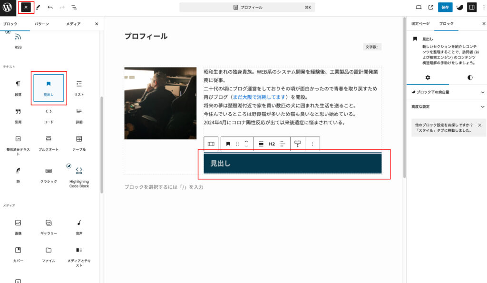Dismiss the スタイル tab notice
This screenshot has width=487, height=283.
pos(480,125)
